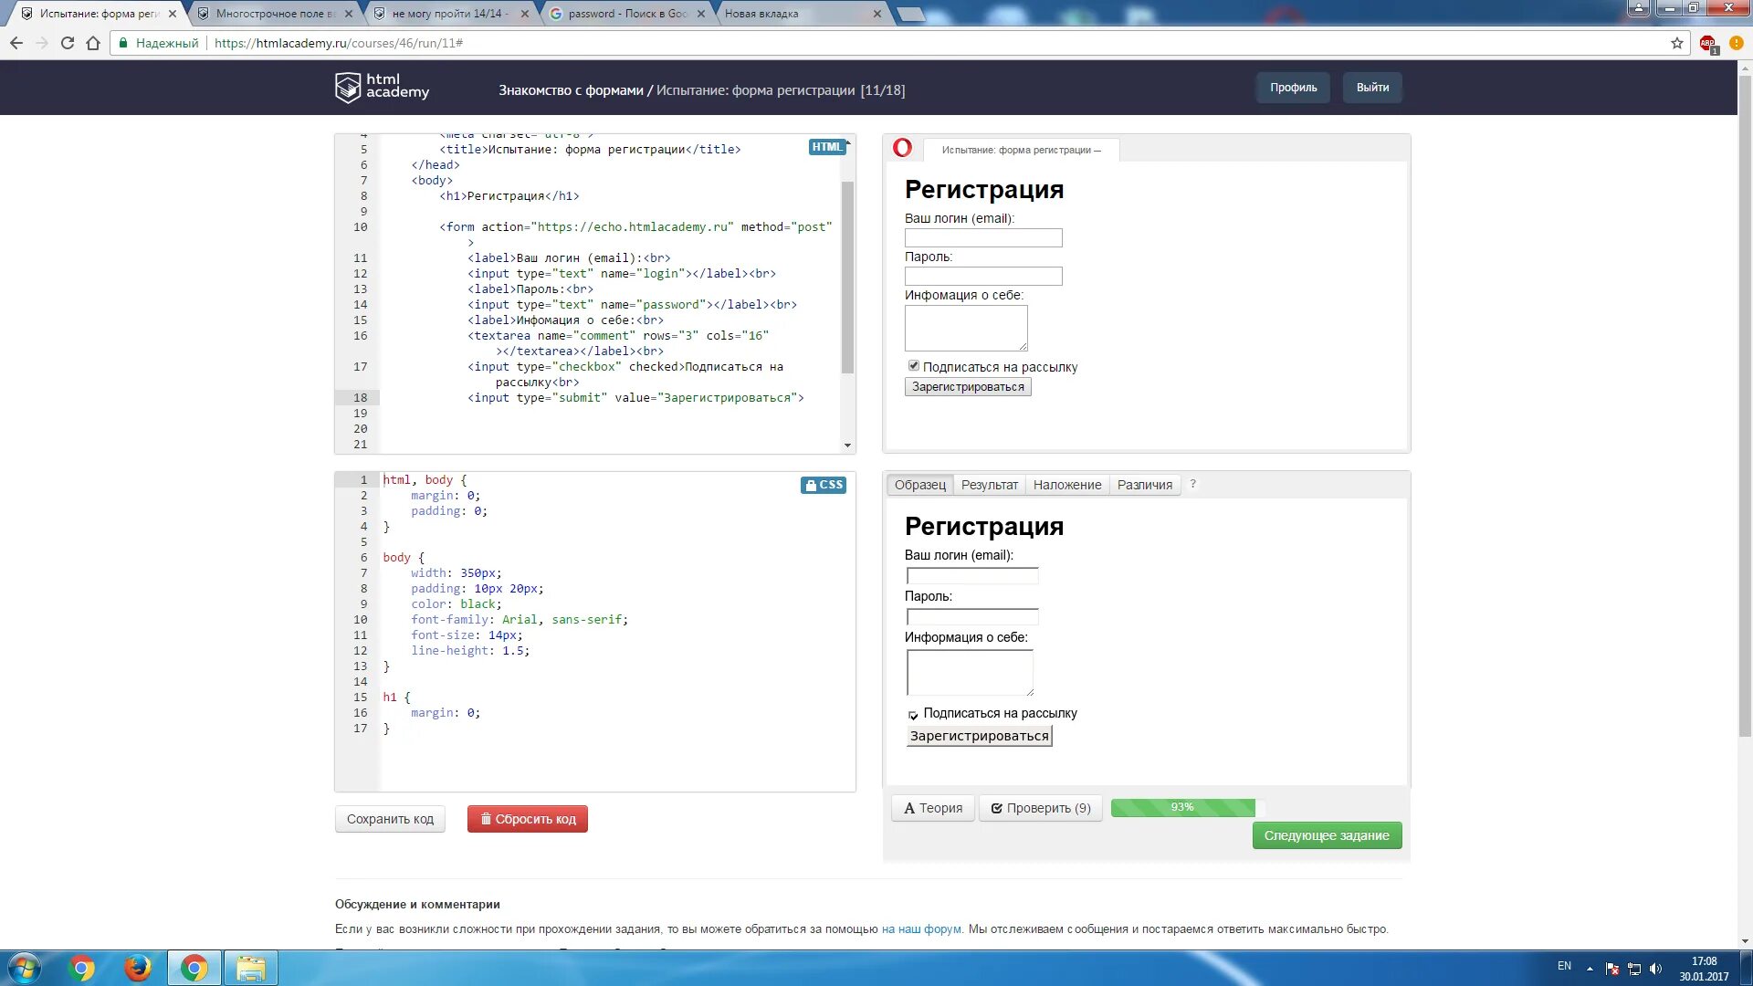The width and height of the screenshot is (1753, 986).
Task: Click the Следующее задание button
Action: pos(1326,835)
